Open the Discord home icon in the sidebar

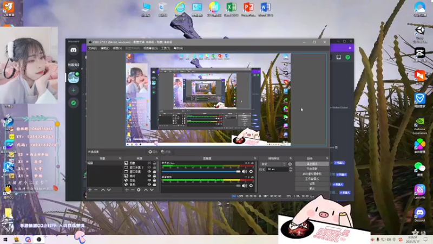point(74,50)
